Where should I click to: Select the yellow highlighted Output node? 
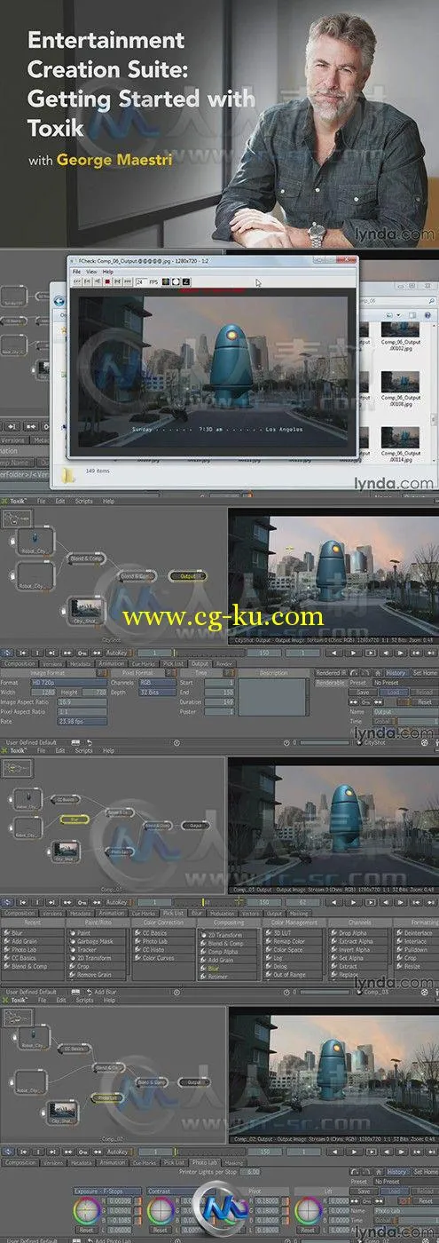[188, 576]
